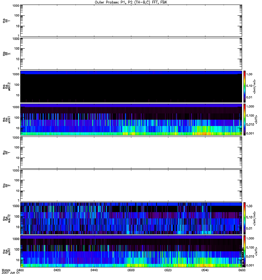
Task: Click the 0540 time axis label
Action: click(205, 270)
